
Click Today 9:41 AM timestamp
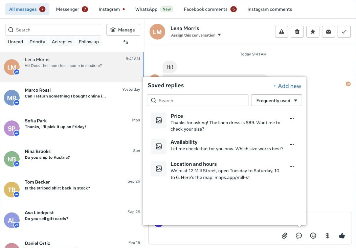(x=253, y=54)
